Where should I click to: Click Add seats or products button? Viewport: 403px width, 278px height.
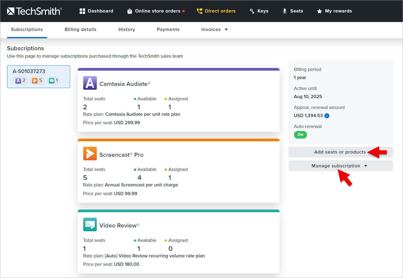point(340,152)
